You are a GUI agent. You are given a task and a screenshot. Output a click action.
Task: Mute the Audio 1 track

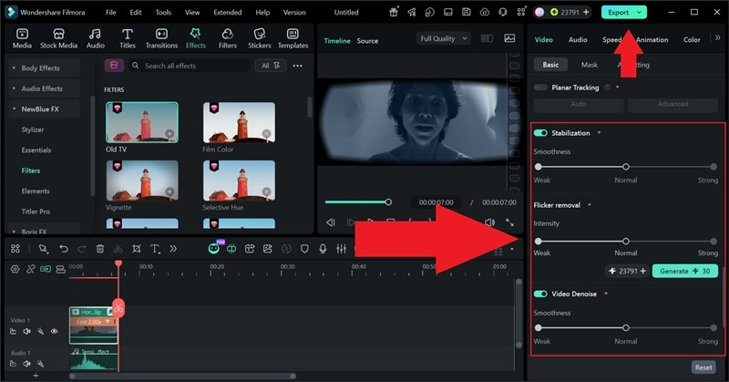[27, 364]
